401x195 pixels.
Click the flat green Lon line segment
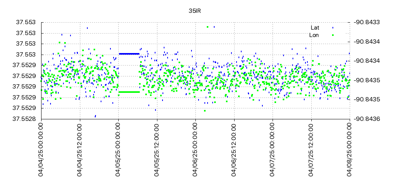129,92
